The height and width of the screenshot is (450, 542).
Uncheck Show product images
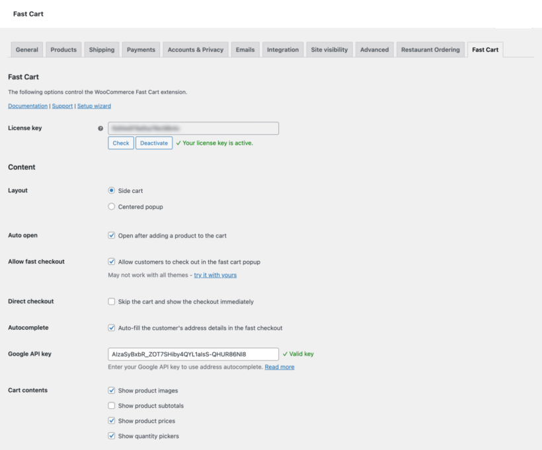click(x=112, y=390)
